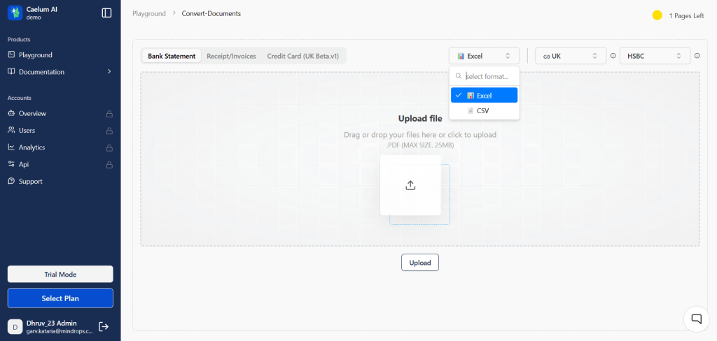The height and width of the screenshot is (341, 717).
Task: Click the Dhruv_23 Admin name
Action: [52, 324]
